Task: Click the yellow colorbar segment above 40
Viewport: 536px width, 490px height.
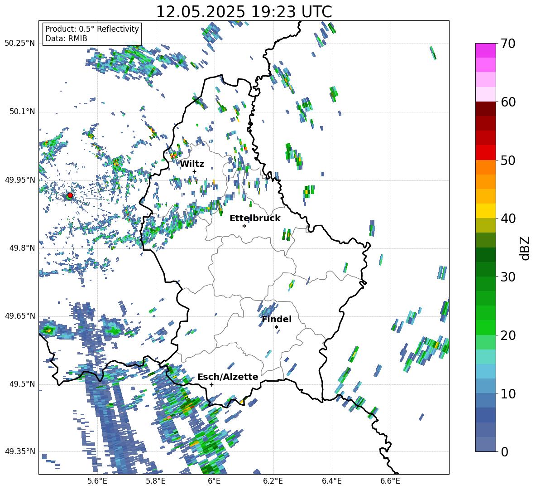Action: [486, 211]
